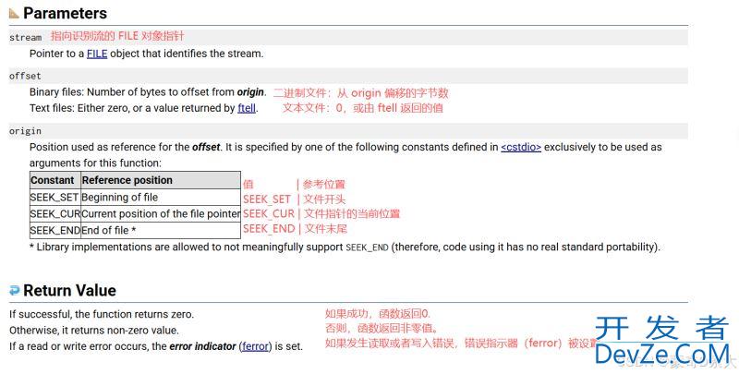The image size is (739, 374).
Task: Click the 'End of file *' table cell
Action: (109, 230)
